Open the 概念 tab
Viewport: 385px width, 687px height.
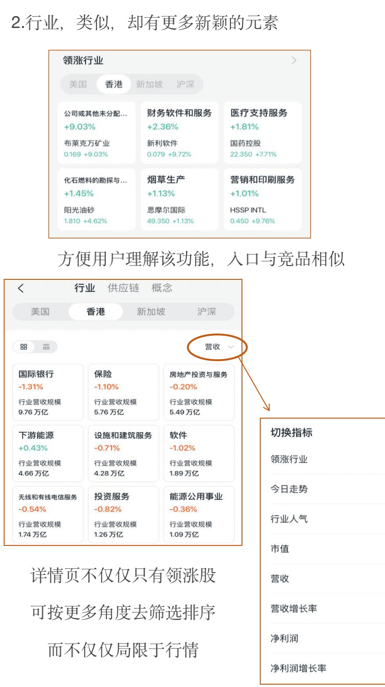coord(162,288)
